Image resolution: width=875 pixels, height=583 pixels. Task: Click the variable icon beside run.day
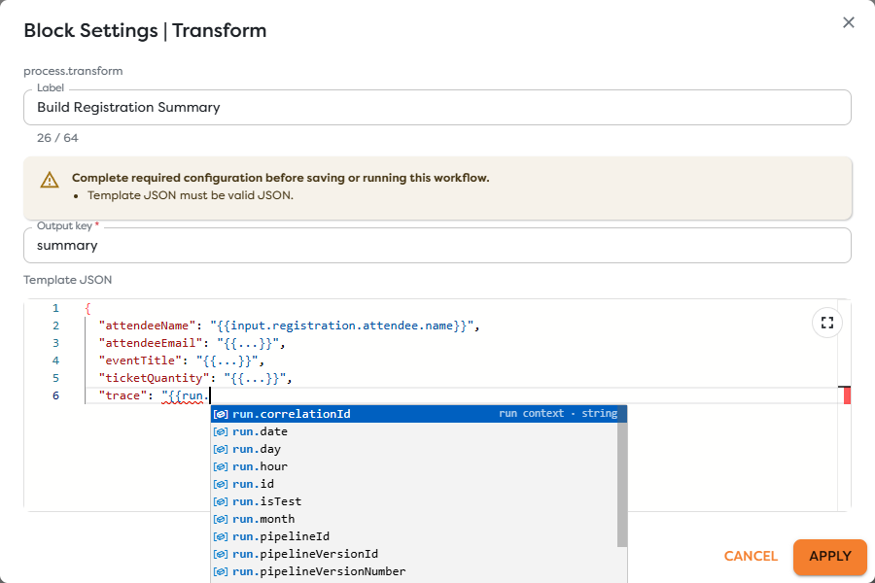pyautogui.click(x=221, y=449)
